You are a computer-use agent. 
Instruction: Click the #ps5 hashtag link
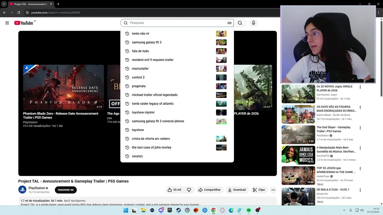pos(67,201)
